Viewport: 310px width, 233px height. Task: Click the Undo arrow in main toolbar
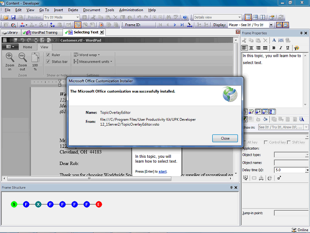(139, 17)
